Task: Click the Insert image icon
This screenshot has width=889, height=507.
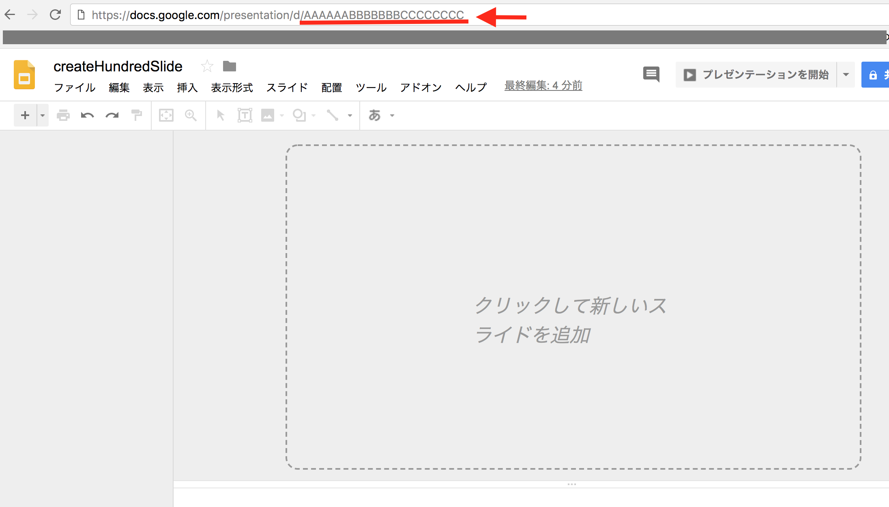Action: pyautogui.click(x=268, y=115)
